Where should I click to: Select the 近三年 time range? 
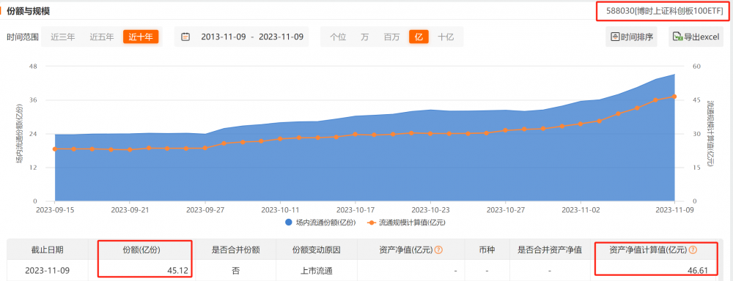pos(63,37)
